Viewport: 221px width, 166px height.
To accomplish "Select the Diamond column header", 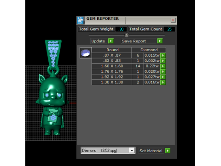I will (149, 50).
